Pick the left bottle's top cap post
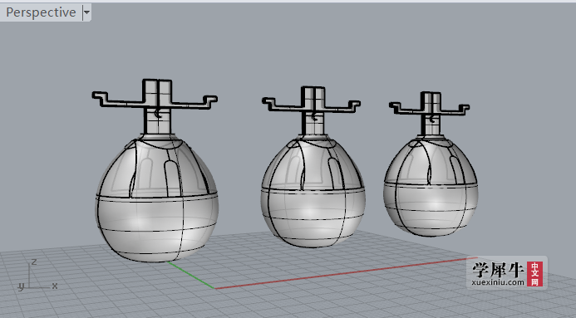 pyautogui.click(x=157, y=91)
